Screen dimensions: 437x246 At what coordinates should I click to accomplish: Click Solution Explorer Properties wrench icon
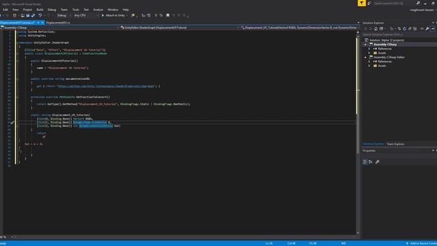pos(427,29)
